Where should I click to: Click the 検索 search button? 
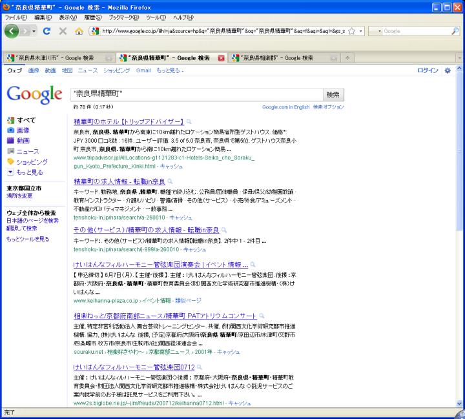click(x=333, y=94)
